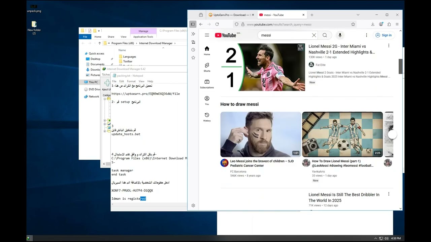
Task: Click Sign in on YouTube
Action: [x=384, y=35]
